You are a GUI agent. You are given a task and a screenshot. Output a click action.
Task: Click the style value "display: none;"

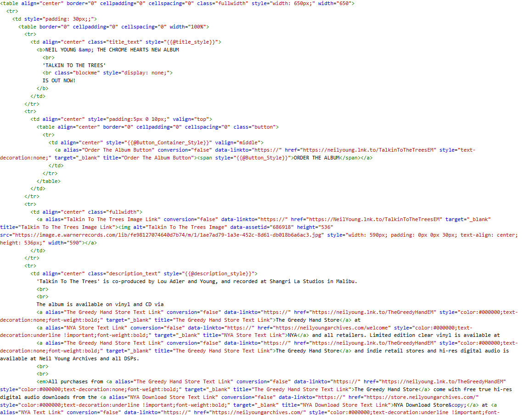coord(145,73)
